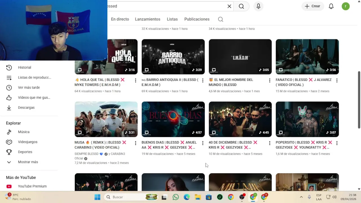Clear the search box with the X icon

(229, 6)
